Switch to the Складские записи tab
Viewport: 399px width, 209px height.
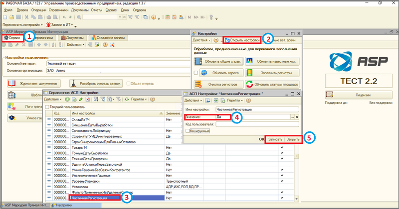[108, 38]
